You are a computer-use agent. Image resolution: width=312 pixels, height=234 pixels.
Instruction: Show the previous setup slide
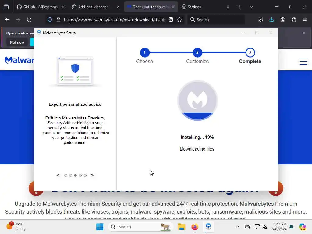point(58,175)
